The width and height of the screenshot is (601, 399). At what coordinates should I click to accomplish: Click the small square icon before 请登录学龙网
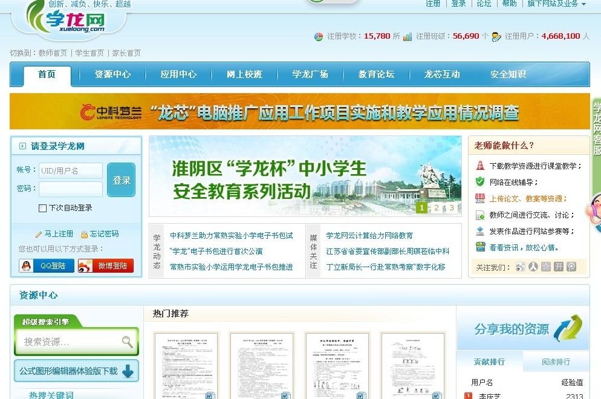tap(22, 146)
